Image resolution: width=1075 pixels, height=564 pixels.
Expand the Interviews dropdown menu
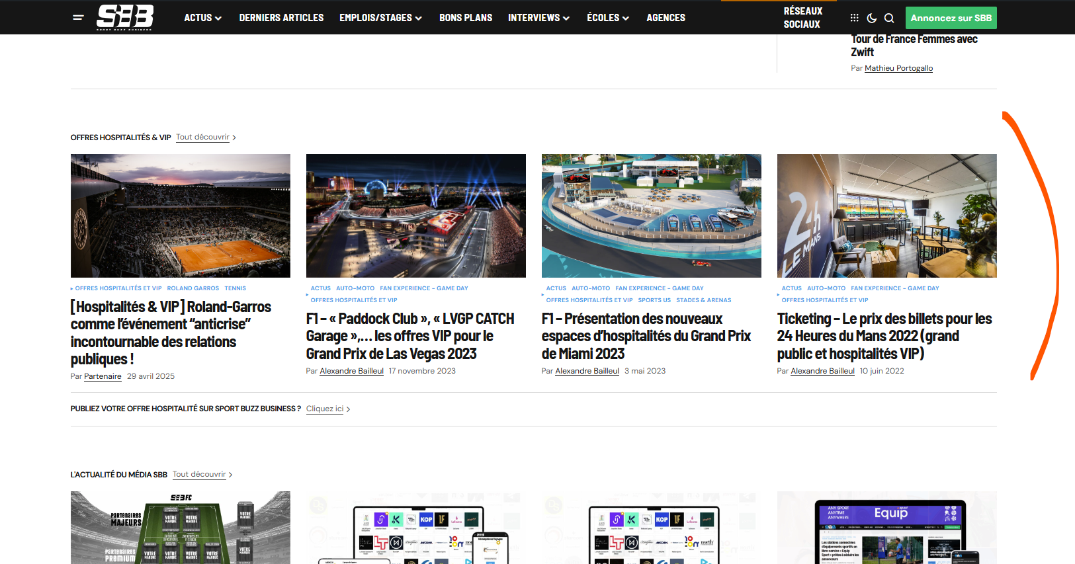point(538,18)
